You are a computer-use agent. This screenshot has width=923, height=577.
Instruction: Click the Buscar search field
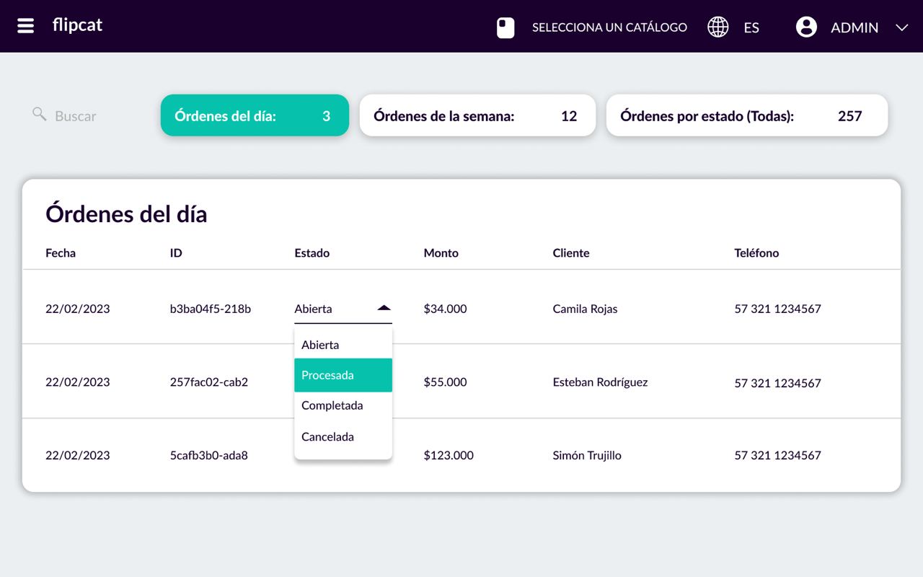[74, 115]
